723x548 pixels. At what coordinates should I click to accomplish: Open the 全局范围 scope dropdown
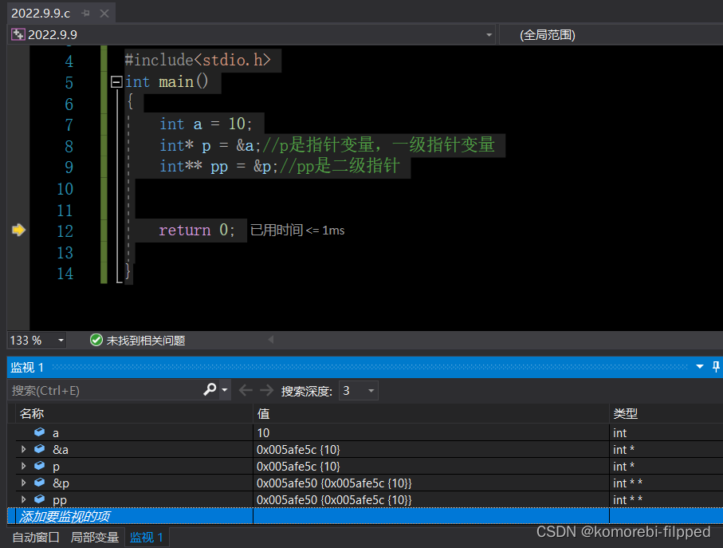coord(611,35)
